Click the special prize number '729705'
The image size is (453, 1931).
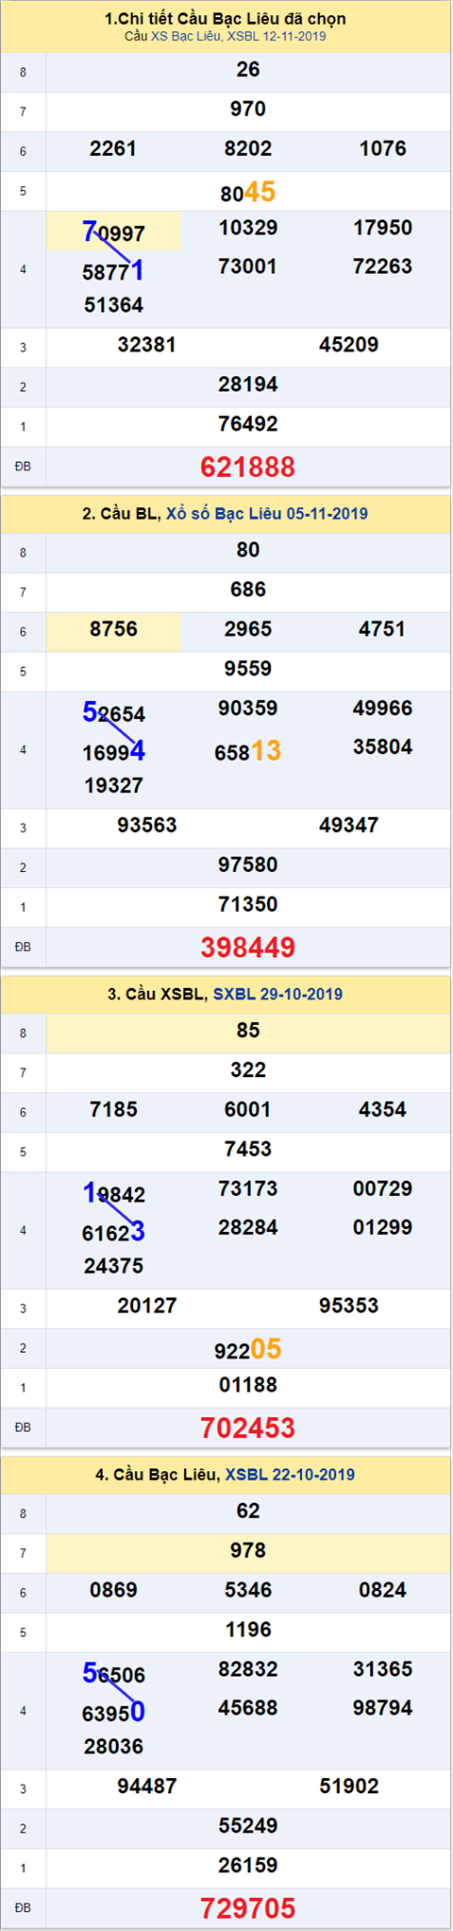pos(248,1907)
